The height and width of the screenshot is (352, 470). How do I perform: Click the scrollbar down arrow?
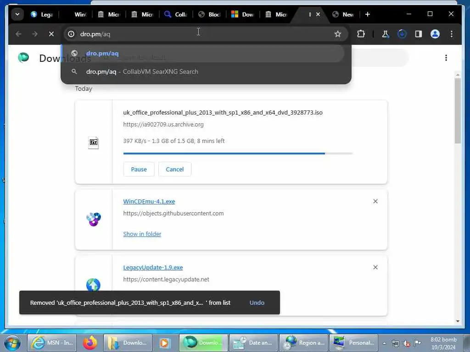click(x=458, y=321)
